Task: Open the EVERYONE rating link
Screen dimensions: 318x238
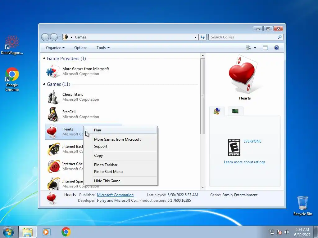Action: point(252,141)
